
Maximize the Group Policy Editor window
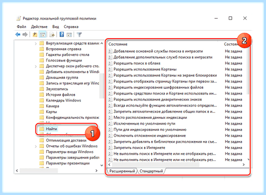[230, 18]
